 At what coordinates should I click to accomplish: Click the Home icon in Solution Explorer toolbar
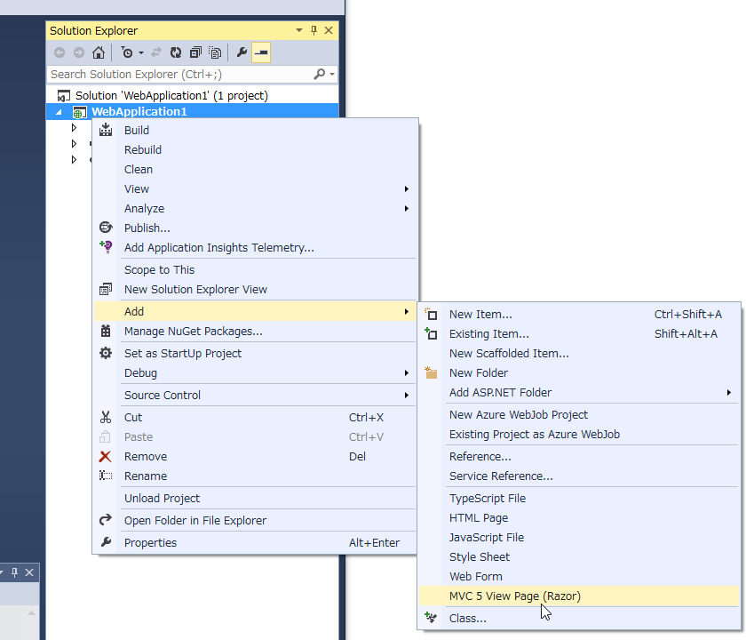click(x=99, y=52)
